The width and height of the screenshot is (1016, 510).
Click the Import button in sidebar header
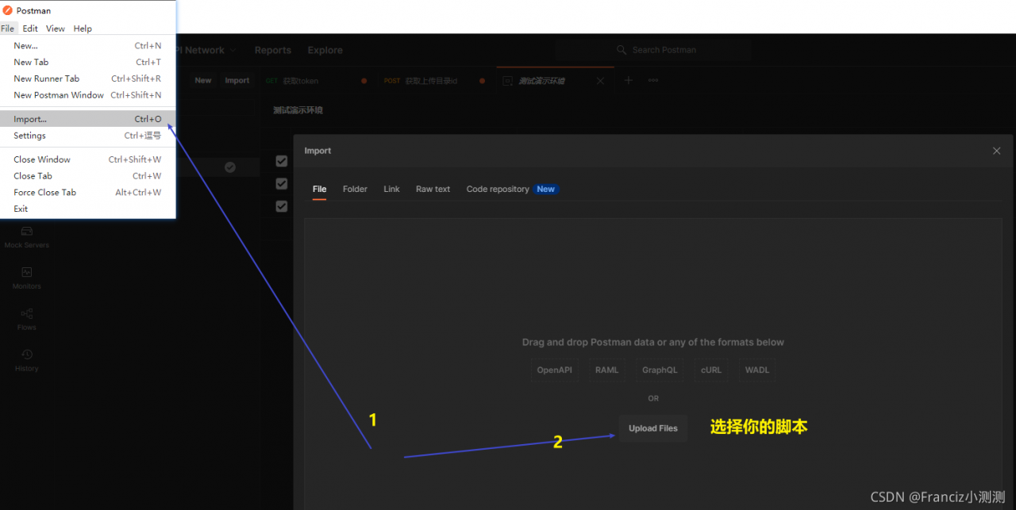tap(237, 80)
